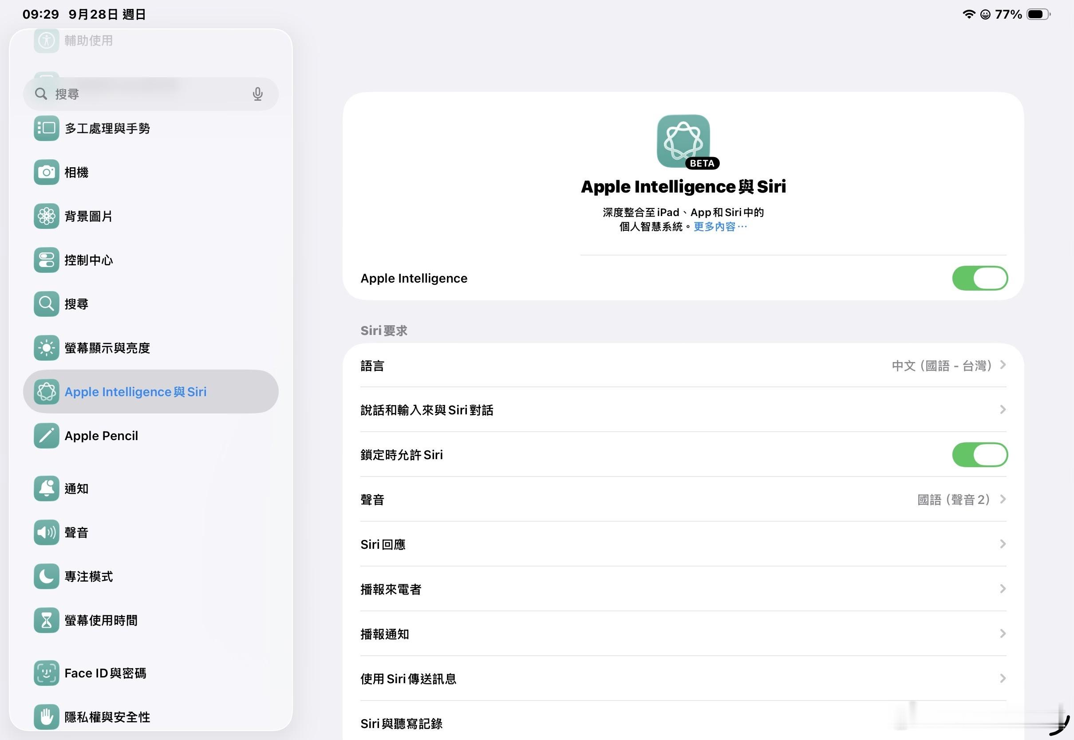Tap the Apple Intelligence BETA app icon
Image resolution: width=1074 pixels, height=740 pixels.
coord(683,141)
